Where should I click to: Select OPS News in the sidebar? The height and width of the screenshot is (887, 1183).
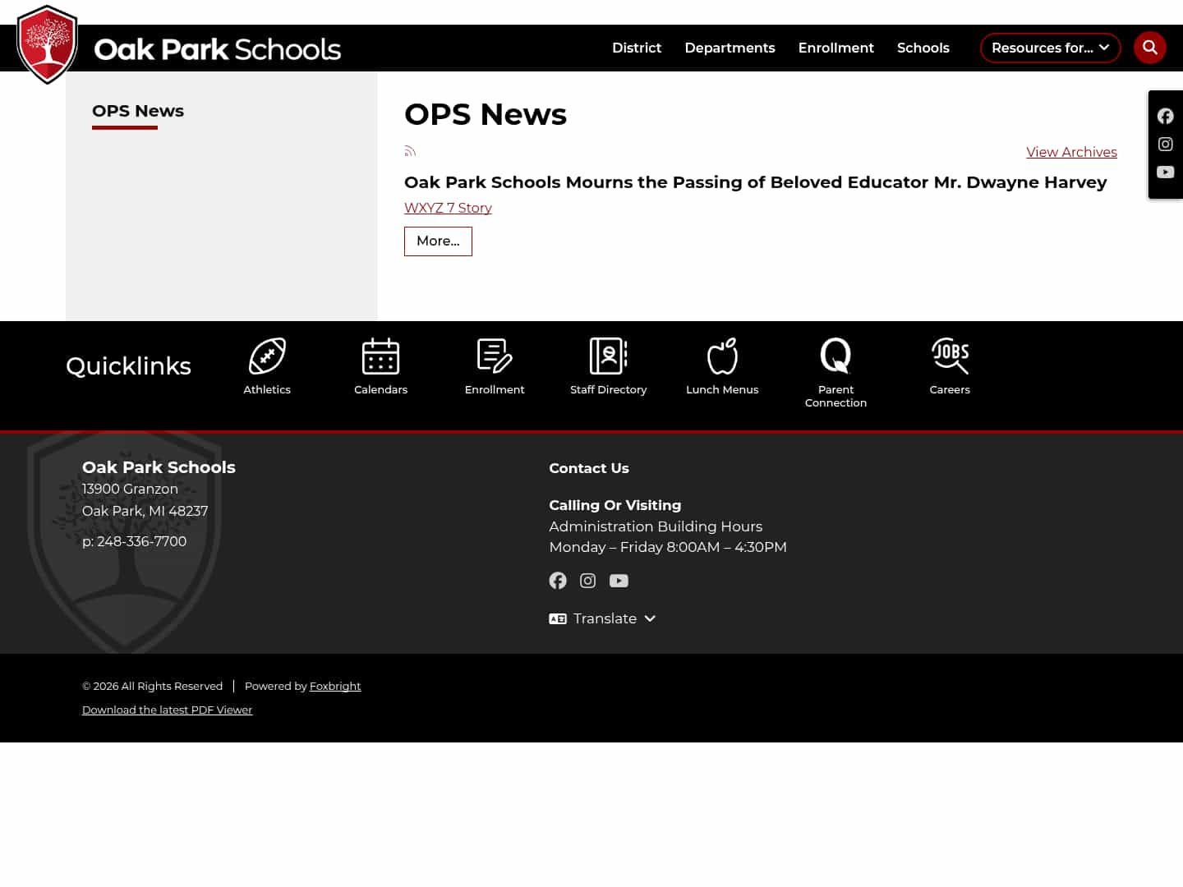138,111
